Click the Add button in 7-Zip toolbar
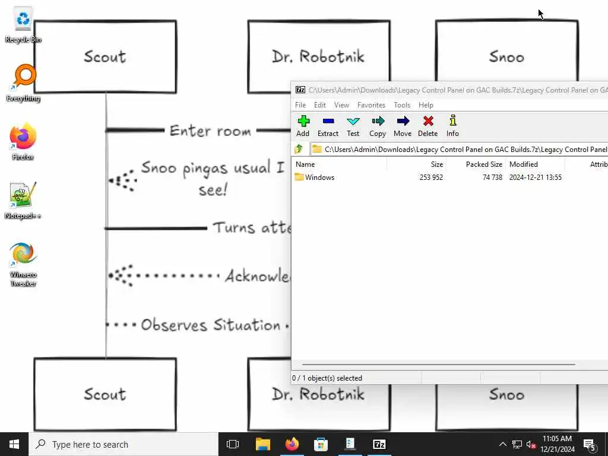This screenshot has width=608, height=456. 303,126
